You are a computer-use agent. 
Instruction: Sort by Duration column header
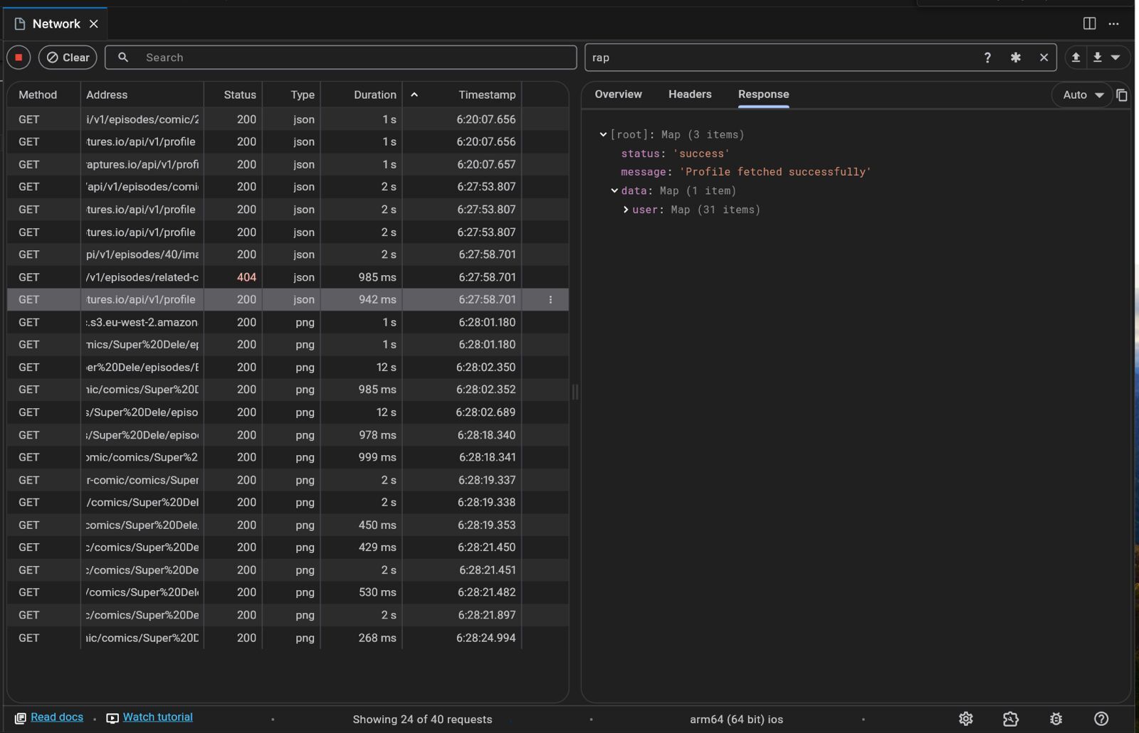375,95
